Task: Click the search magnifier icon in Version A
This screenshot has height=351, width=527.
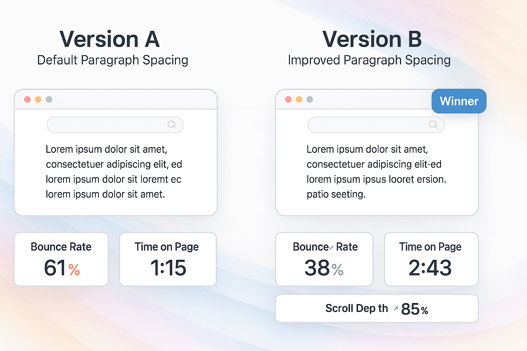Action: (172, 125)
